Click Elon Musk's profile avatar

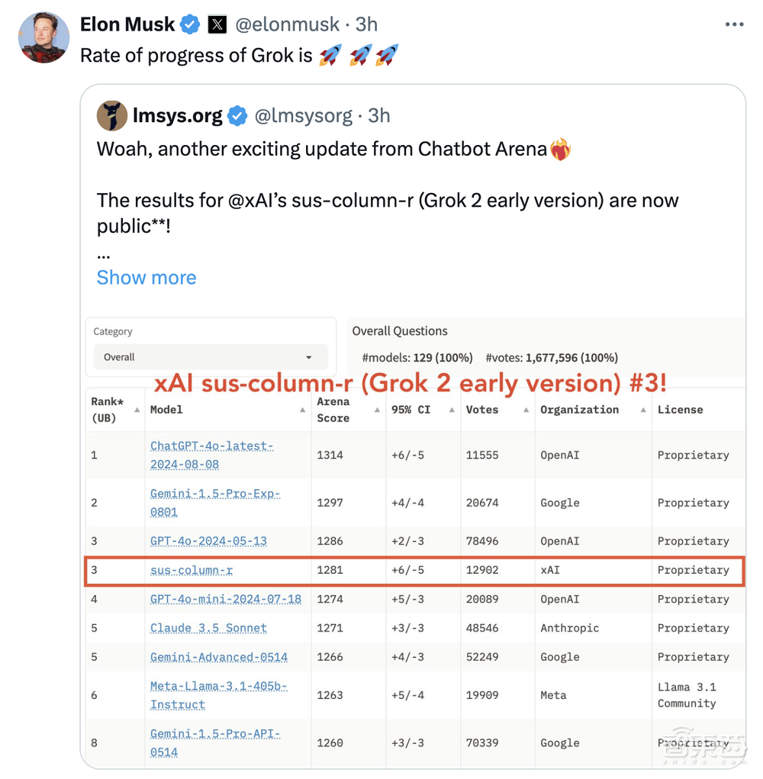[x=44, y=37]
